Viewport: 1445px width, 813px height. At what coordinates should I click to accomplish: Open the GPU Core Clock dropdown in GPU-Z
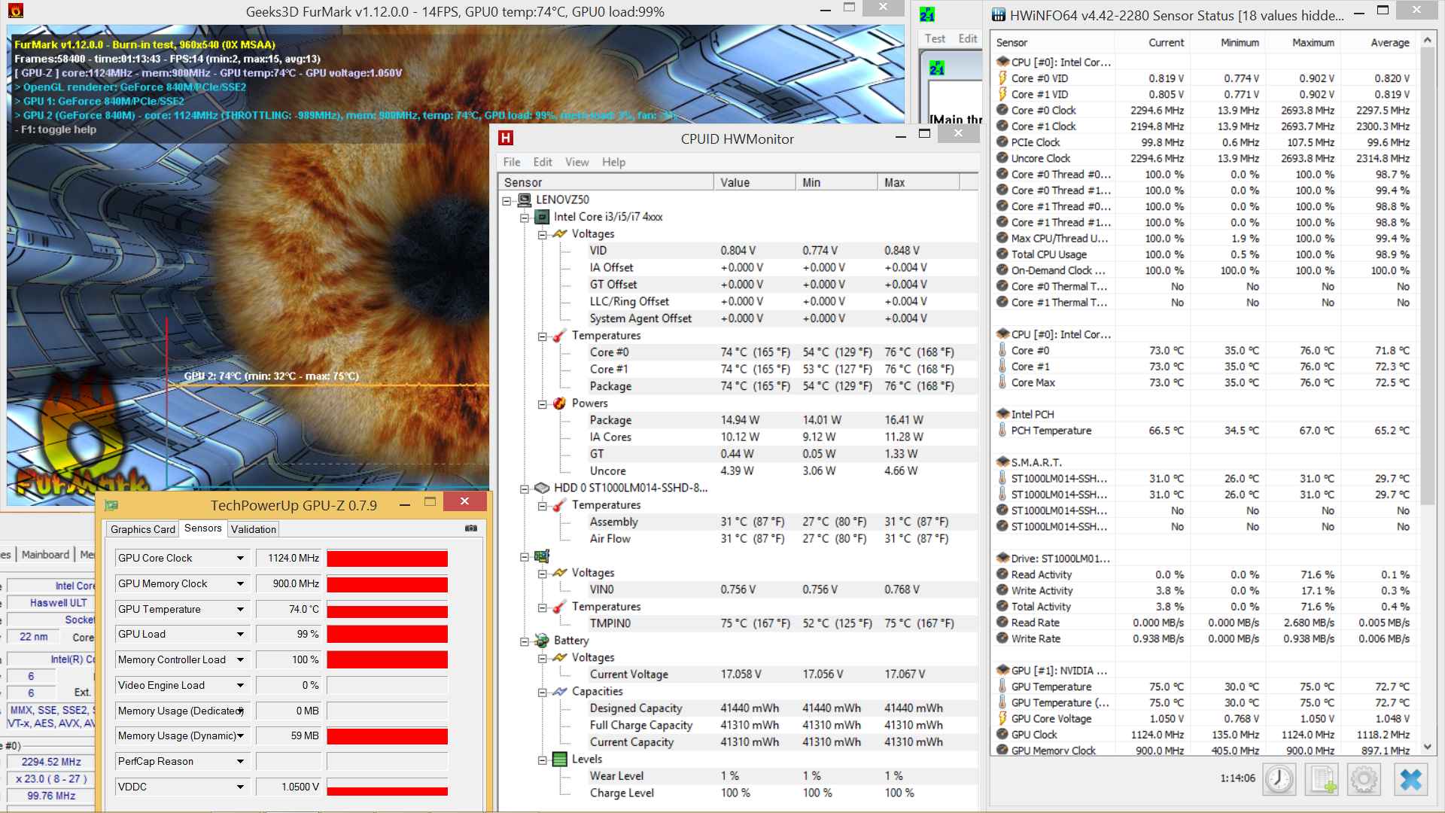240,558
